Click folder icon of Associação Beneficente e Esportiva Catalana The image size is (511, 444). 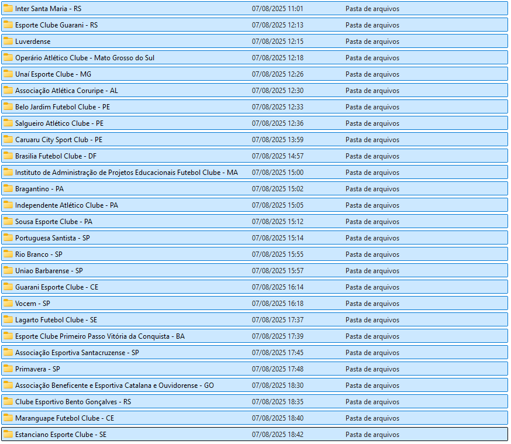[x=8, y=385]
